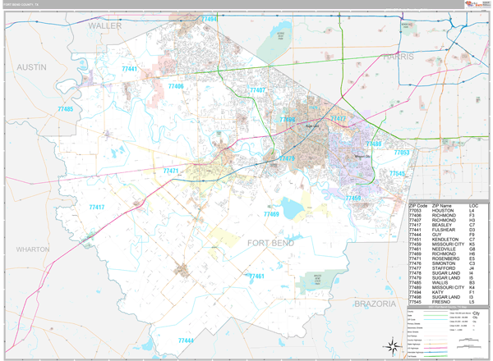Image resolution: width=493 pixels, height=361 pixels.
Task: Click the FORT BEND county name on map
Action: [270, 243]
